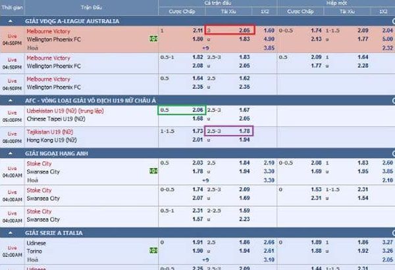This screenshot has height=270, width=395.
Task: Pick Melbourne first-half under odds 2.28
Action: point(363,66)
